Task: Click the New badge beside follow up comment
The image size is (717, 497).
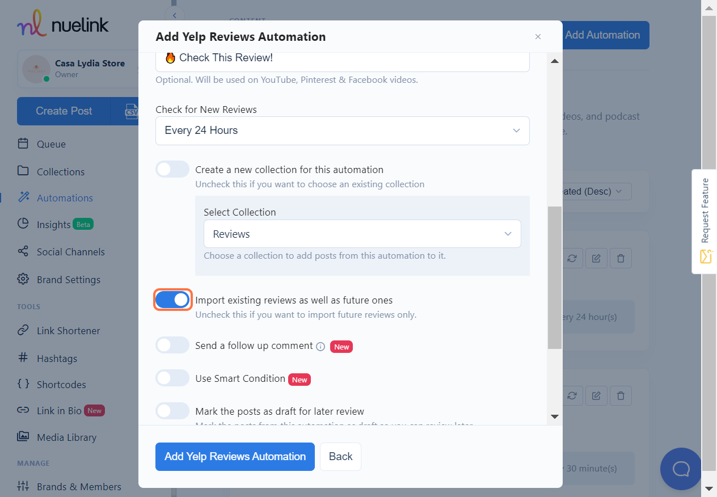Action: [341, 347]
